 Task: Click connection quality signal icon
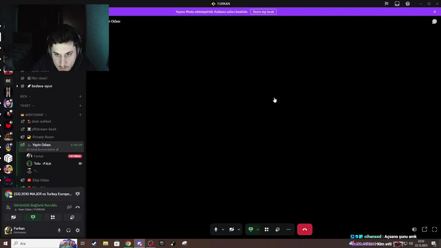pyautogui.click(x=8, y=207)
